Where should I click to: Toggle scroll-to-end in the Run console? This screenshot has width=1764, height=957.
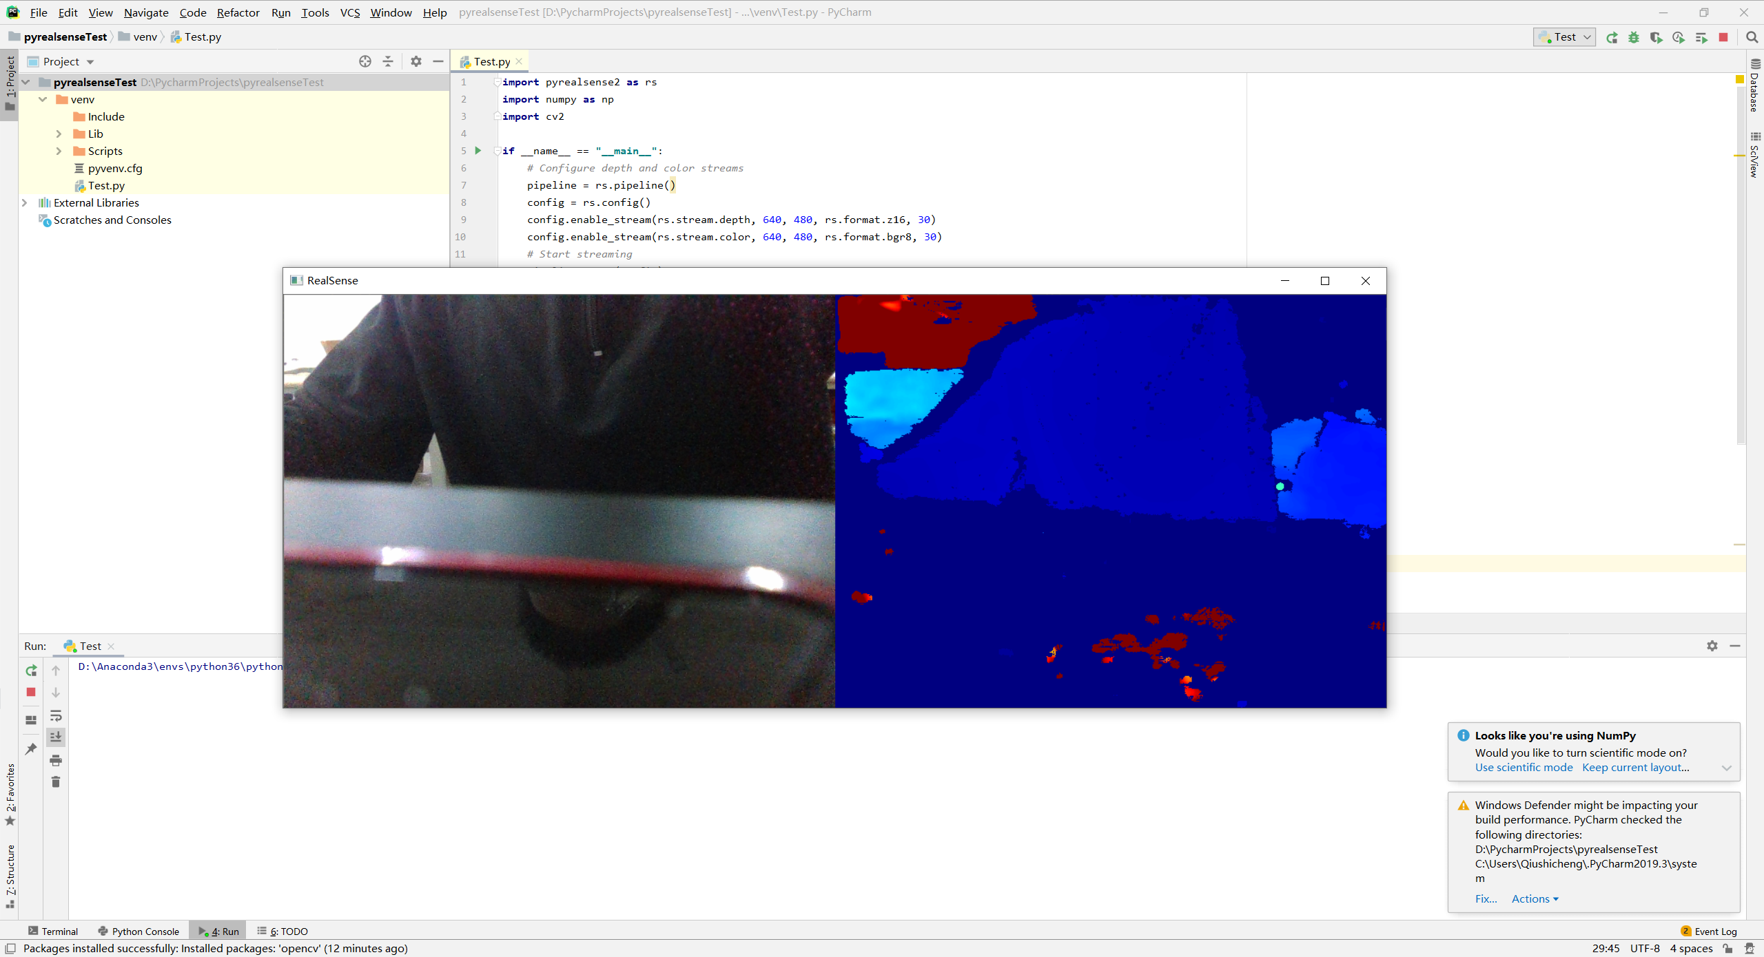click(x=56, y=737)
